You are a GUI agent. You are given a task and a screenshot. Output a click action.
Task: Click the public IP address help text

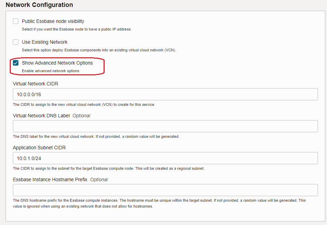click(76, 29)
